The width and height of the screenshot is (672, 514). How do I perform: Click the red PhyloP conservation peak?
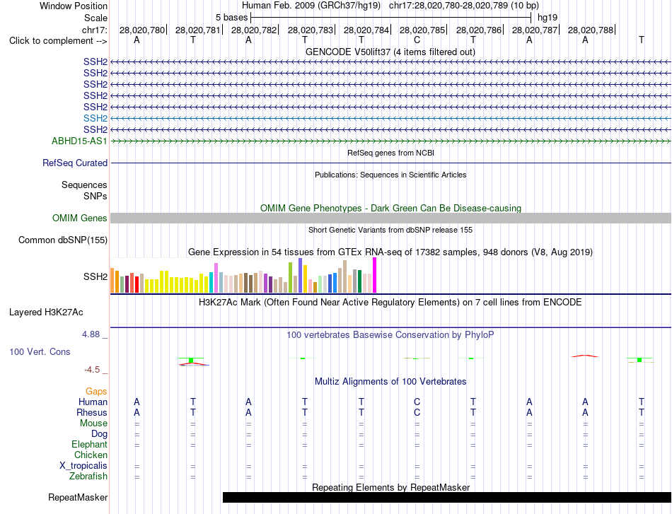click(x=585, y=356)
